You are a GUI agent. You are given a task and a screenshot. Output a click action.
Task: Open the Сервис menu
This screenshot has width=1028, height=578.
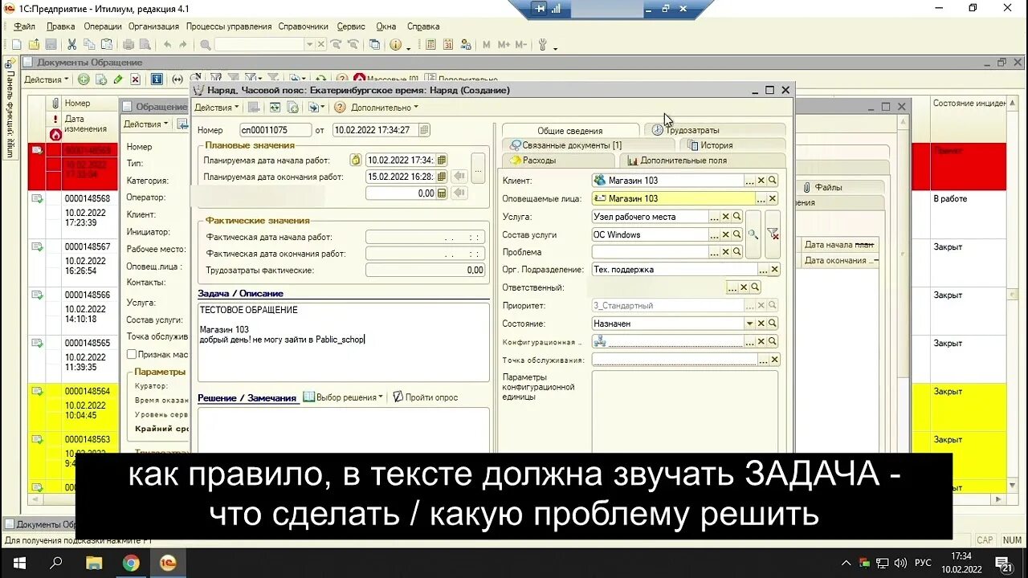click(351, 26)
